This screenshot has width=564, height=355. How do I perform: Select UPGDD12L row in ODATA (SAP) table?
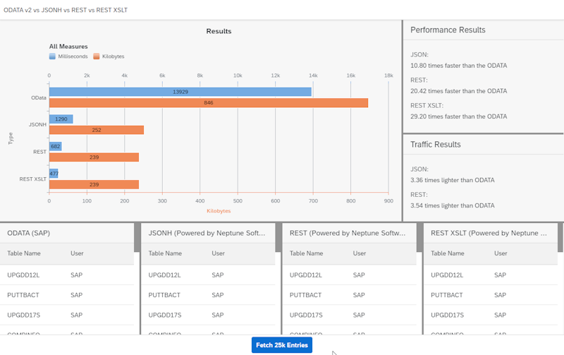(67, 275)
